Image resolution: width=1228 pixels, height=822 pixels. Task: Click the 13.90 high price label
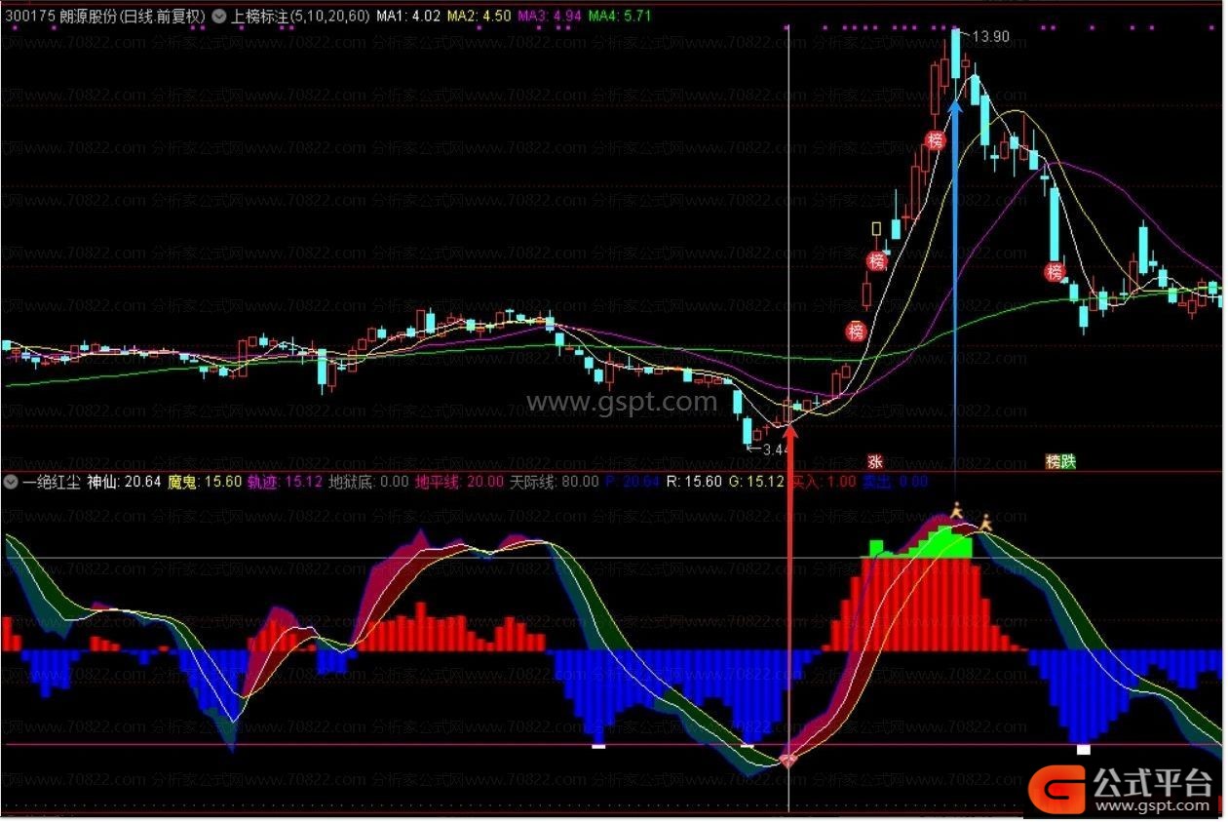[990, 37]
